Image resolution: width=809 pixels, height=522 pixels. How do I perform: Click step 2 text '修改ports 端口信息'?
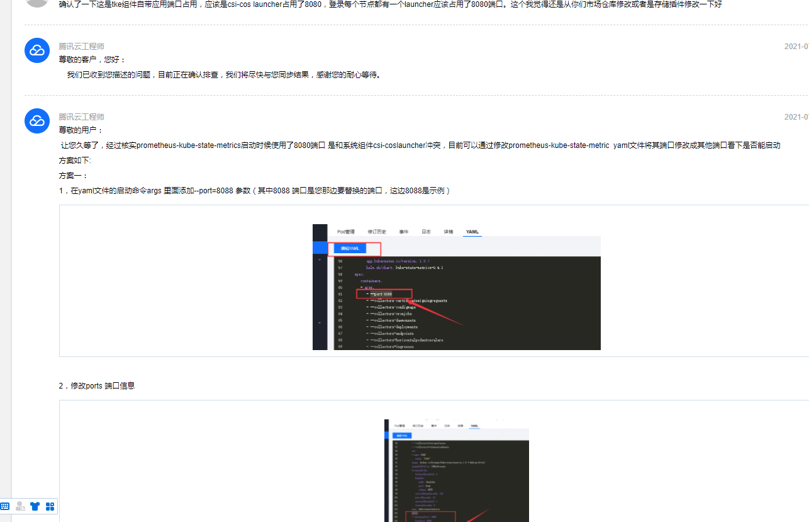click(x=97, y=386)
